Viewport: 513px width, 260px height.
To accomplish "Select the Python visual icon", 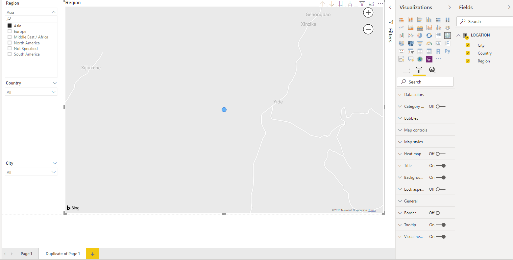I will click(x=448, y=51).
